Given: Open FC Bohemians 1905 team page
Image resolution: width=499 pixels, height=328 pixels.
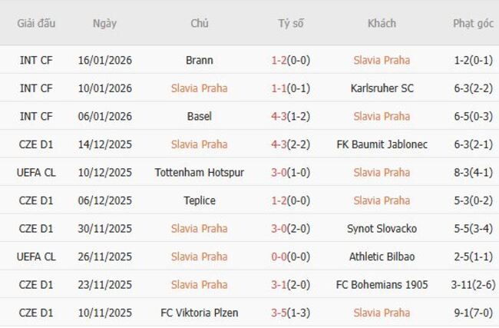Looking at the screenshot, I should 382,285.
